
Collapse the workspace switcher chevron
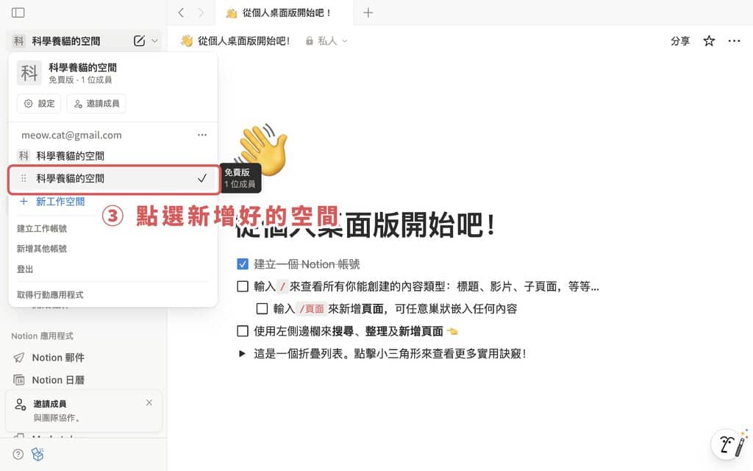[154, 41]
